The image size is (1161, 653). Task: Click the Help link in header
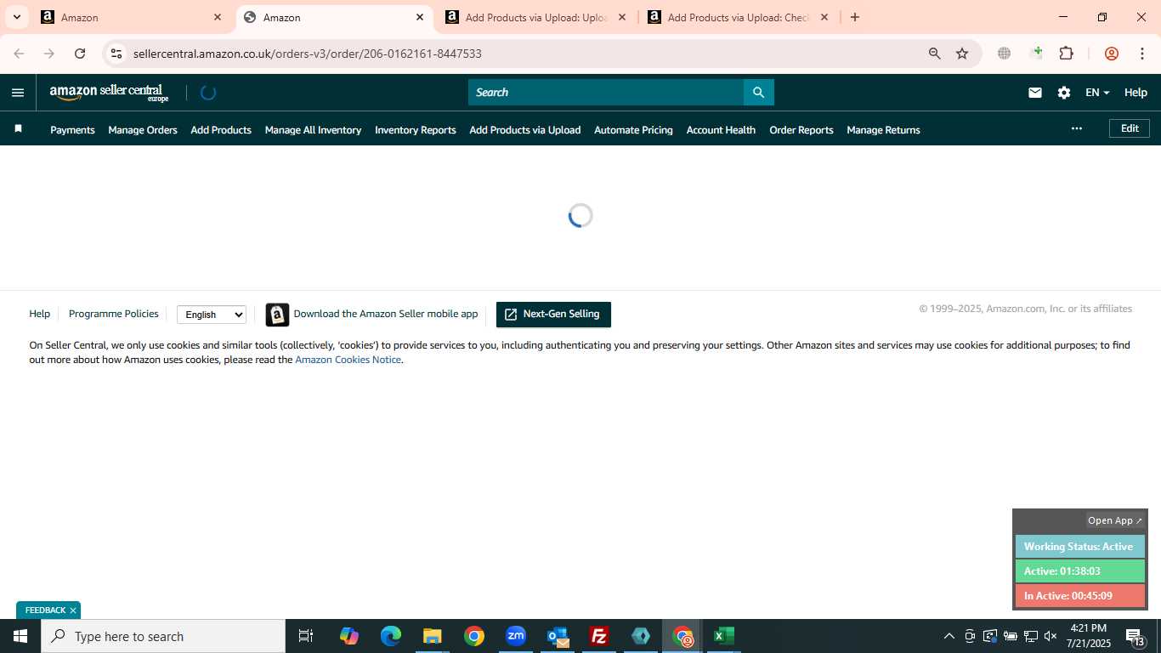[x=1136, y=93]
